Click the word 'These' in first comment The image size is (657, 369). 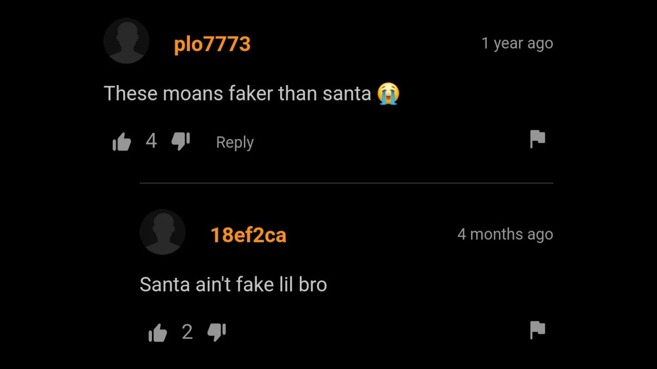tap(131, 94)
